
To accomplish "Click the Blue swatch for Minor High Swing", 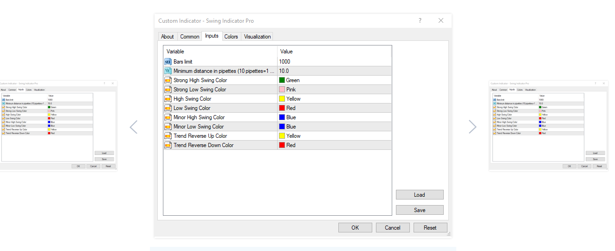I will pos(282,117).
